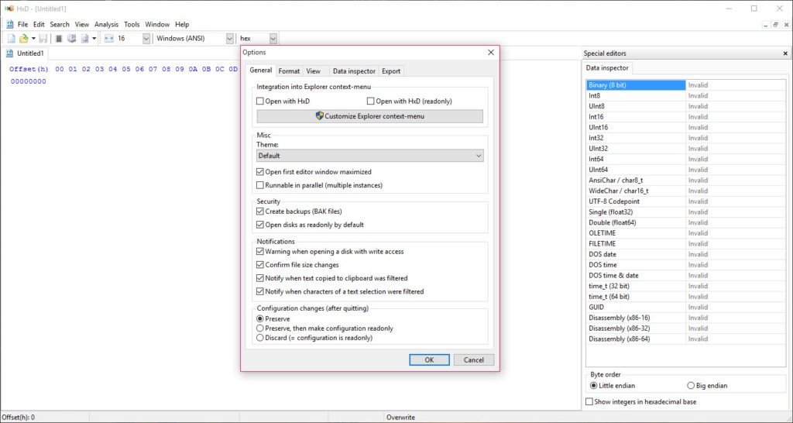Screen dimensions: 793x423
Task: Click the Open file folder icon
Action: click(x=23, y=39)
